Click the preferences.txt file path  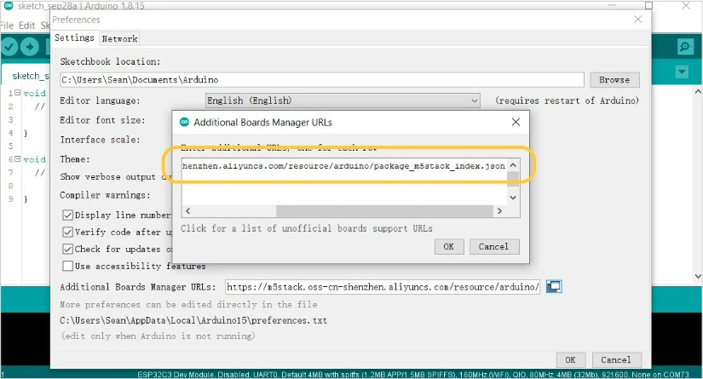(193, 321)
